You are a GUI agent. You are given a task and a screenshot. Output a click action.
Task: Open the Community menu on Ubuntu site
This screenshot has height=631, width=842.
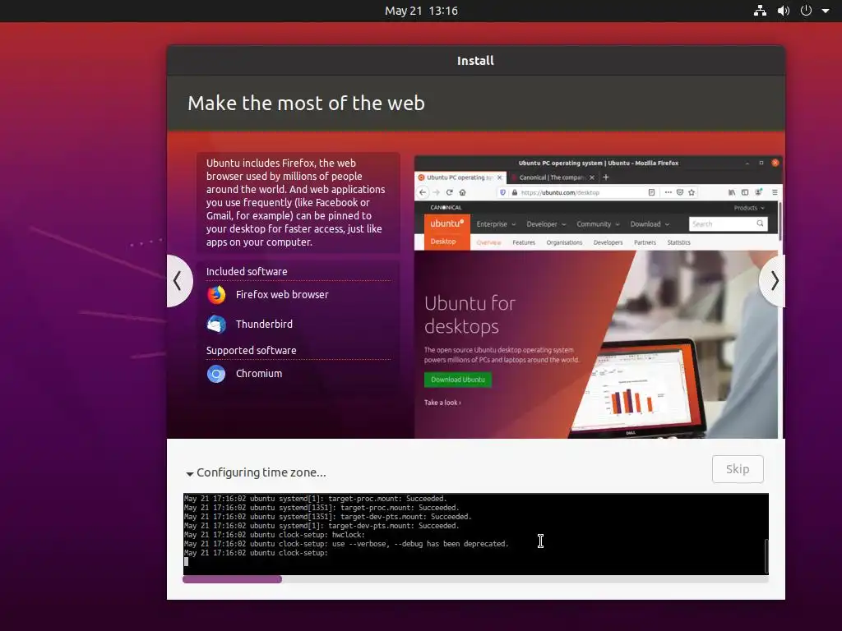tap(598, 224)
